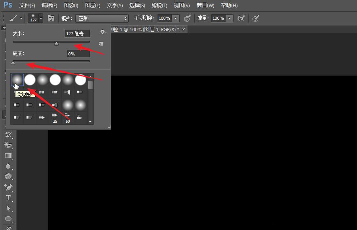Toggle the Brush panel button
Screen dimensions: 357x230
tap(51, 18)
